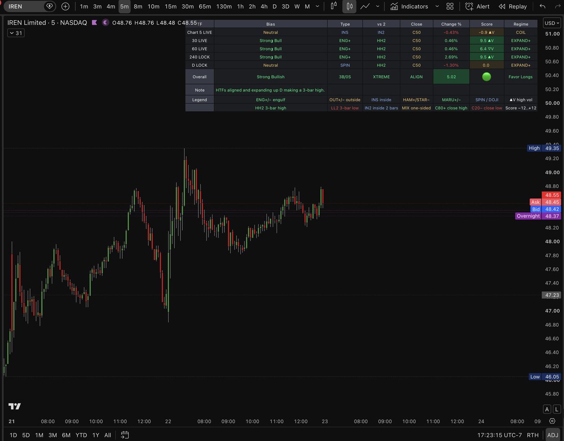564x441 pixels.
Task: Open the go-to-date calendar icon
Action: (x=125, y=435)
